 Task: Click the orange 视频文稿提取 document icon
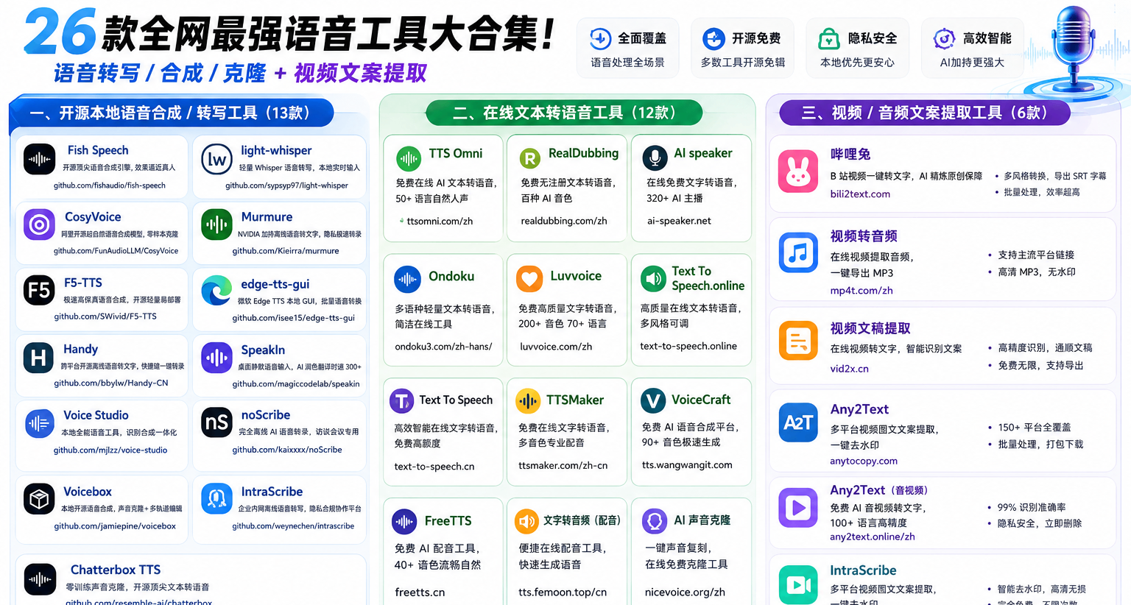pos(798,341)
